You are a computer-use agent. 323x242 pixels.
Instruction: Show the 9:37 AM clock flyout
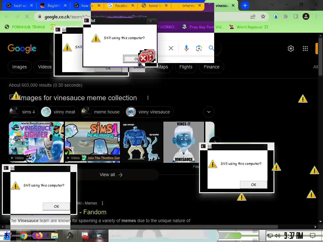294,236
